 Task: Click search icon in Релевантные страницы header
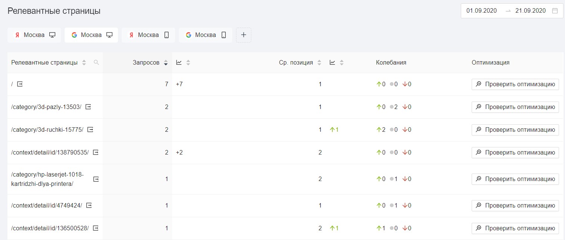pos(96,63)
